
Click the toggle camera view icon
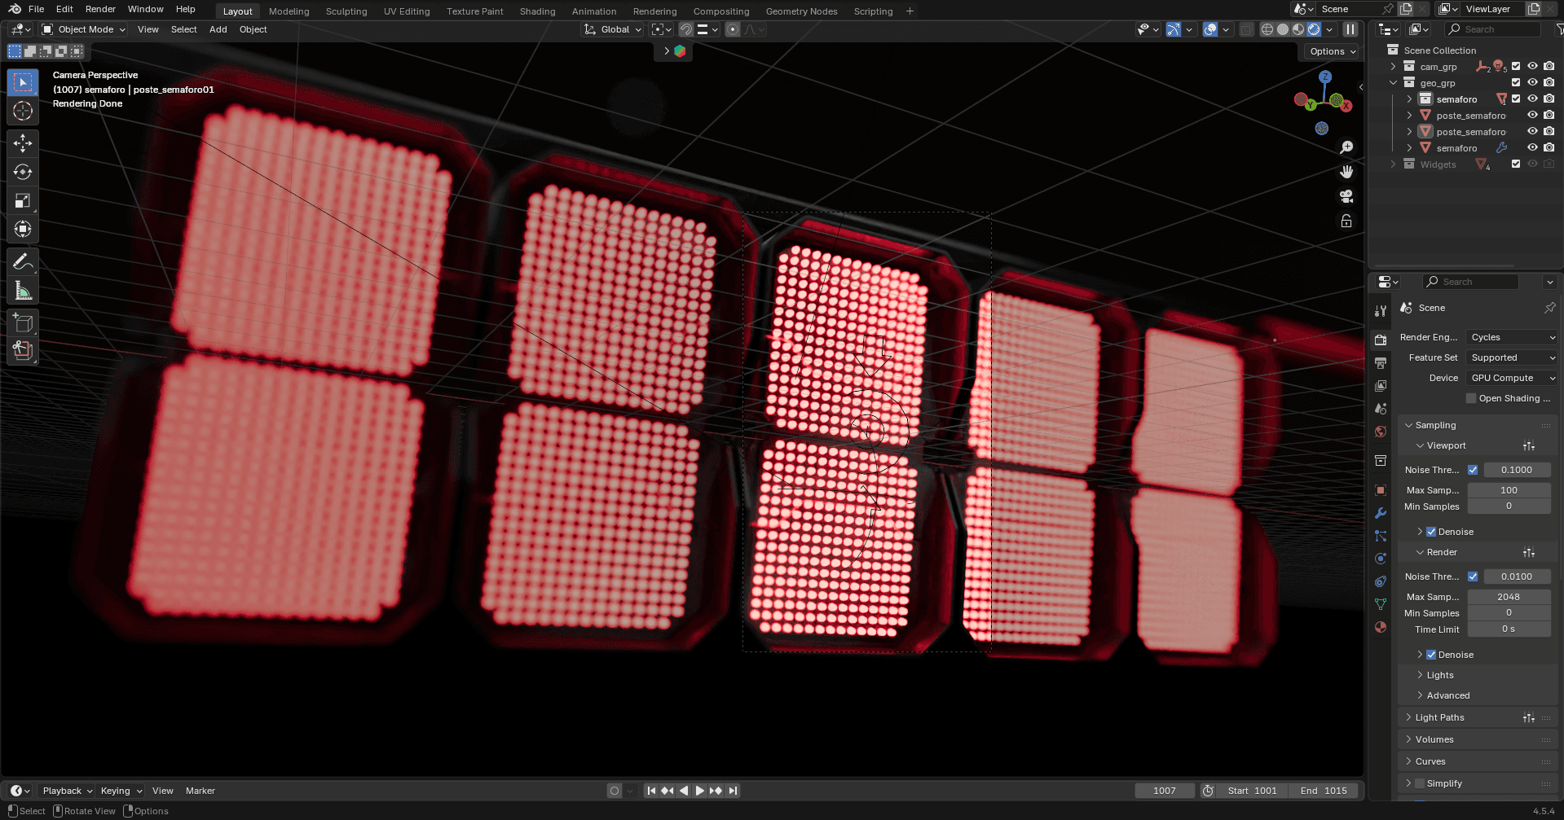[x=1346, y=196]
